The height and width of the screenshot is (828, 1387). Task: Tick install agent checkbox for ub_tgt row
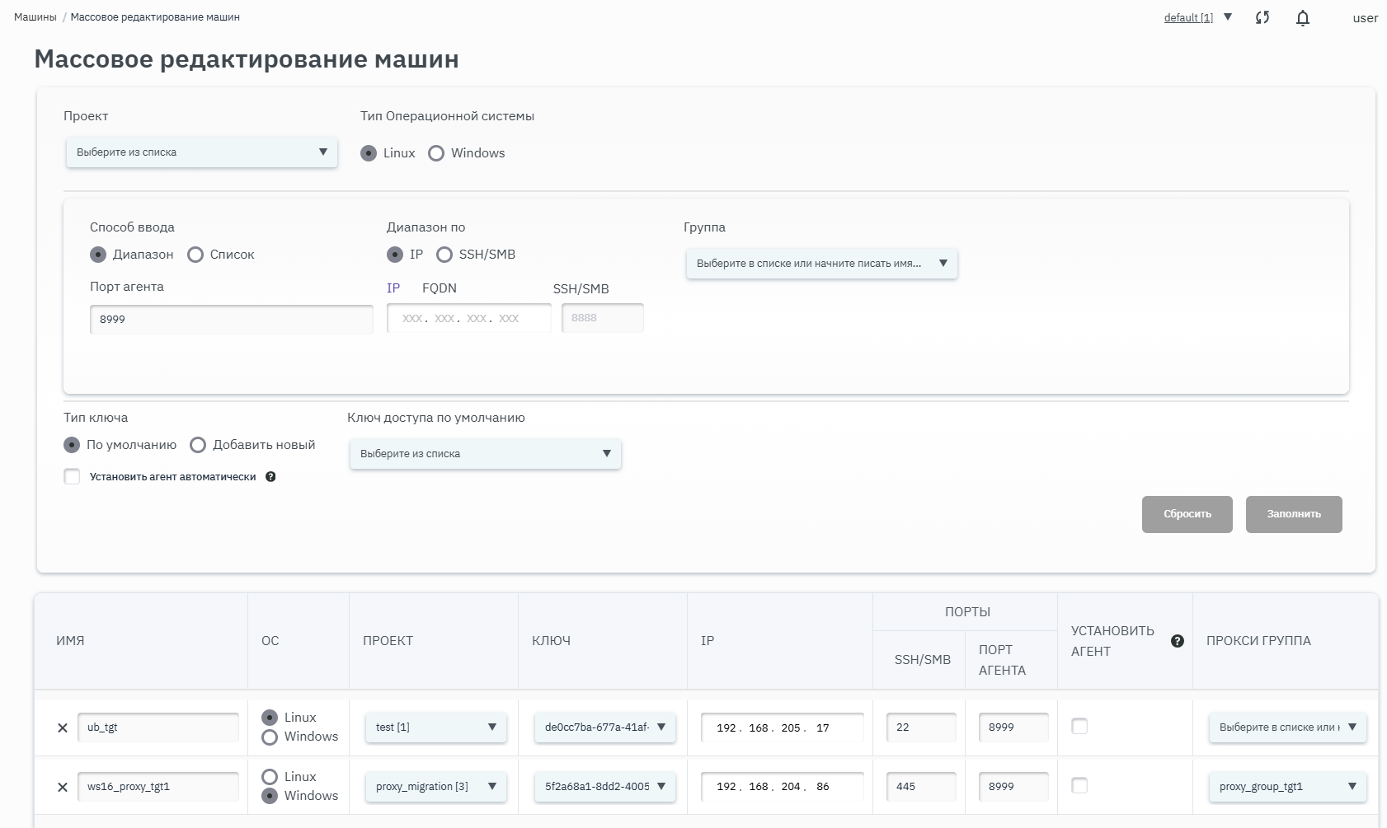point(1079,726)
